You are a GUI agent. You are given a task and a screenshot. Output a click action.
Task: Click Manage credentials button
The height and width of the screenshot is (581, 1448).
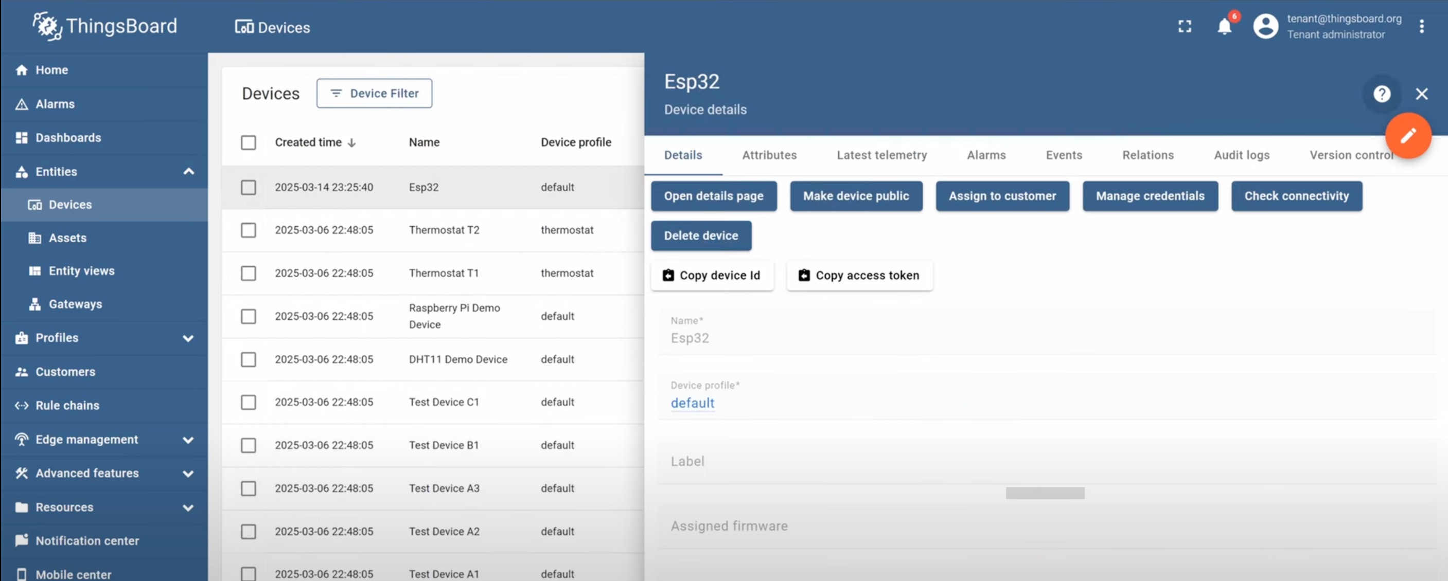pos(1150,196)
